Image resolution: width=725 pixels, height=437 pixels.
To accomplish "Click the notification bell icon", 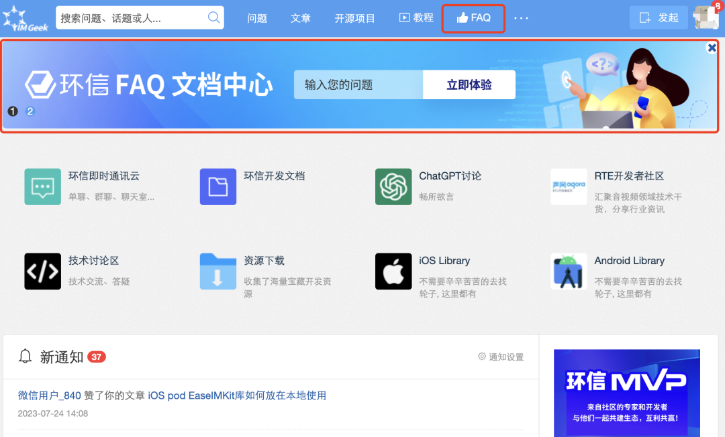I will coord(25,357).
